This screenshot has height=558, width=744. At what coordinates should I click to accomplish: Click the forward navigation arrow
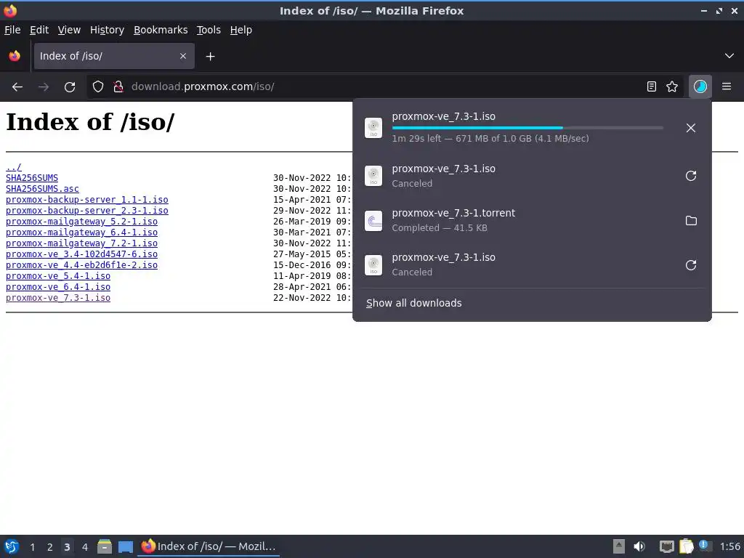(44, 87)
